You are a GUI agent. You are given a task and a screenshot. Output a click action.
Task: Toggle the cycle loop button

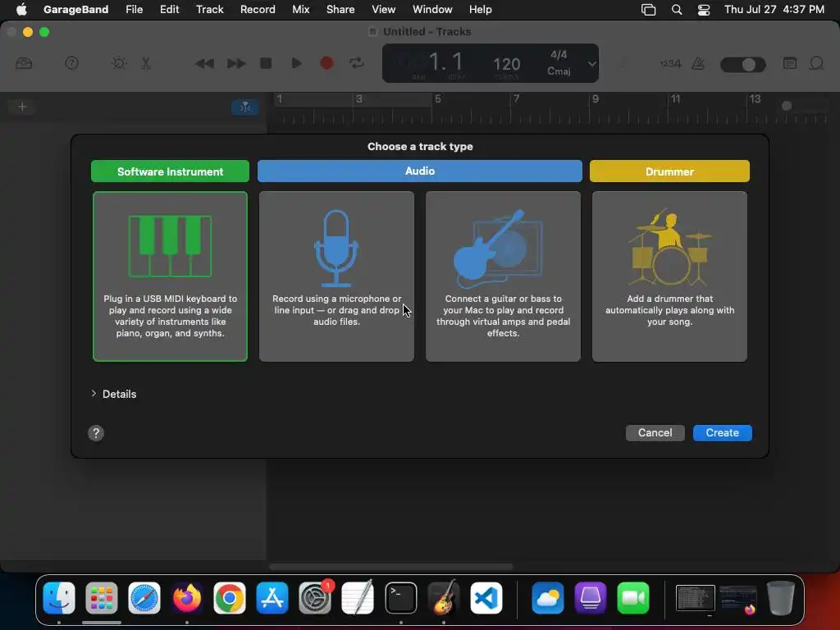point(357,63)
